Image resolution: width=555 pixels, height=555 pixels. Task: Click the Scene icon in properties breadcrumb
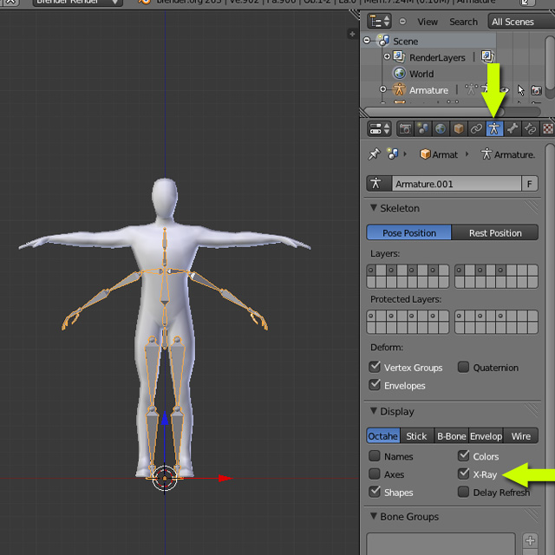click(x=393, y=154)
